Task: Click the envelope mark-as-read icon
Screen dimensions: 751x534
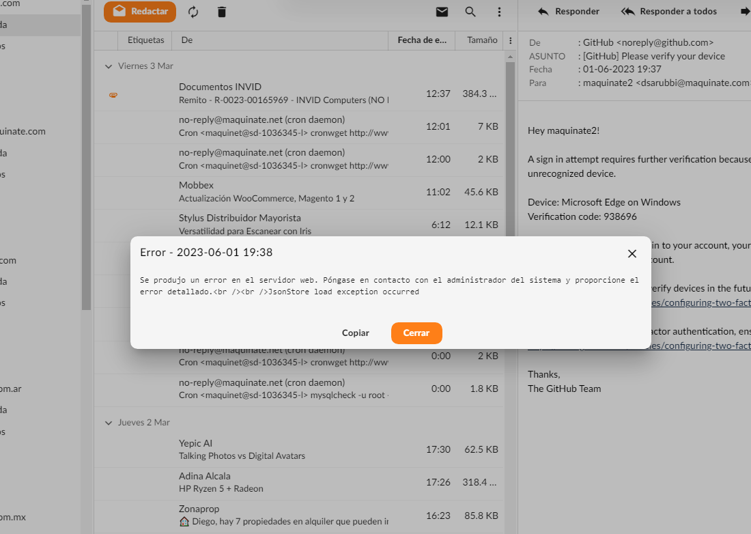Action: pos(442,12)
